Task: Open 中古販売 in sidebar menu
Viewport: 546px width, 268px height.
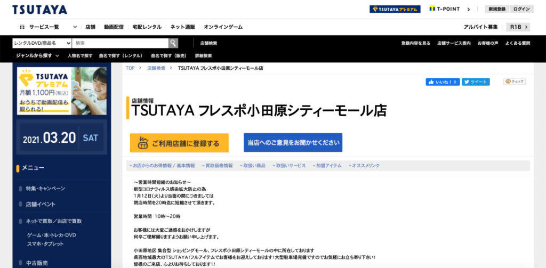Action: (x=37, y=263)
